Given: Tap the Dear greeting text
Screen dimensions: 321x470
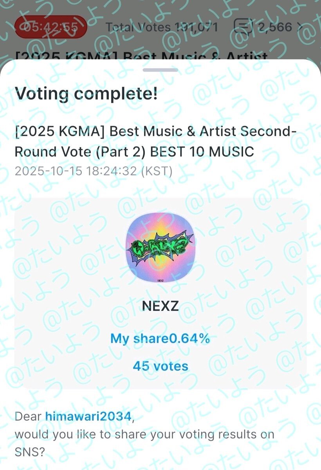Looking at the screenshot, I should pos(29,416).
